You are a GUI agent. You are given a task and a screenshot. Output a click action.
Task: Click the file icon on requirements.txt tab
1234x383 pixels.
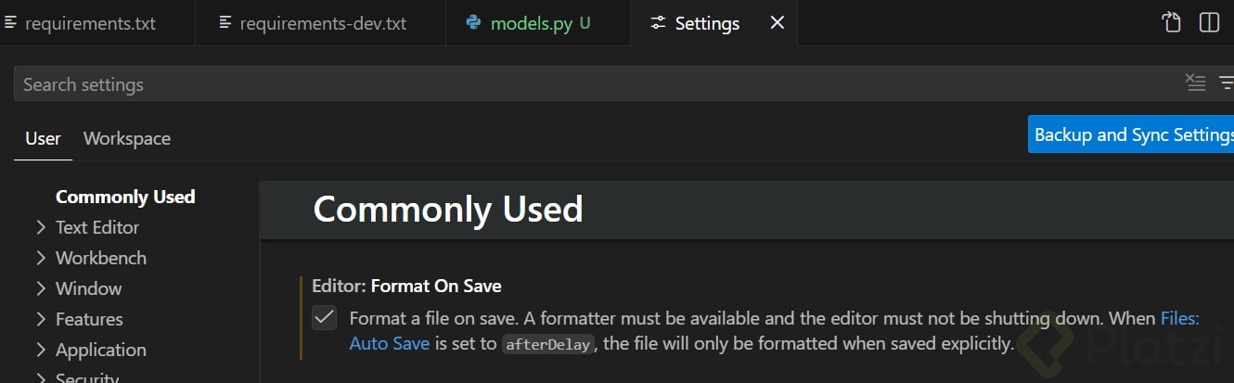tap(11, 23)
